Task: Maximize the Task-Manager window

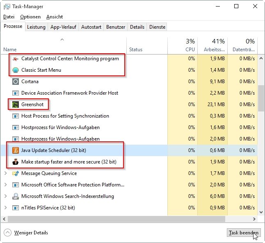Action: click(x=236, y=7)
